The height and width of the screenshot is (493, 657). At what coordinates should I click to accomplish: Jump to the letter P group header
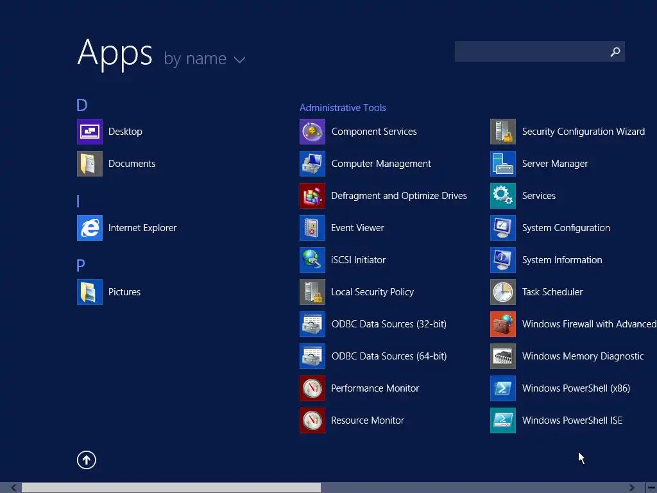[80, 265]
